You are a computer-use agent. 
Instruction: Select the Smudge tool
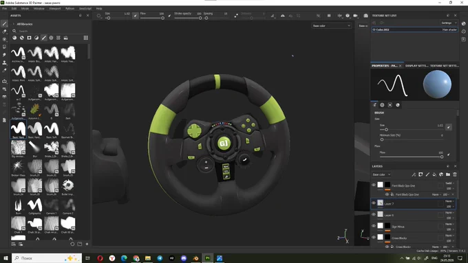4,55
